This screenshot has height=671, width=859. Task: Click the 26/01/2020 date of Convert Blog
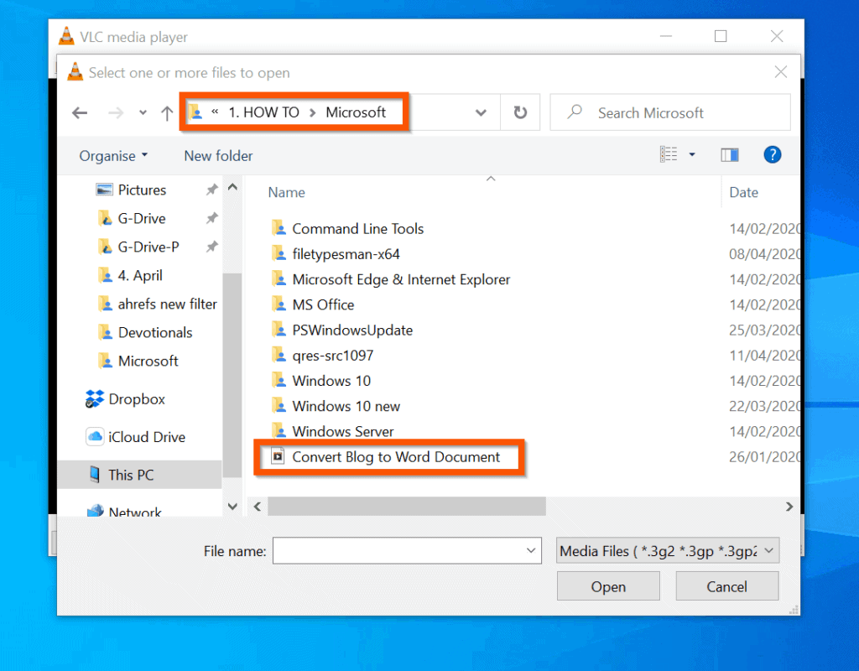click(764, 457)
